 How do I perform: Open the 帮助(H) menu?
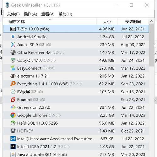[x=65, y=14]
